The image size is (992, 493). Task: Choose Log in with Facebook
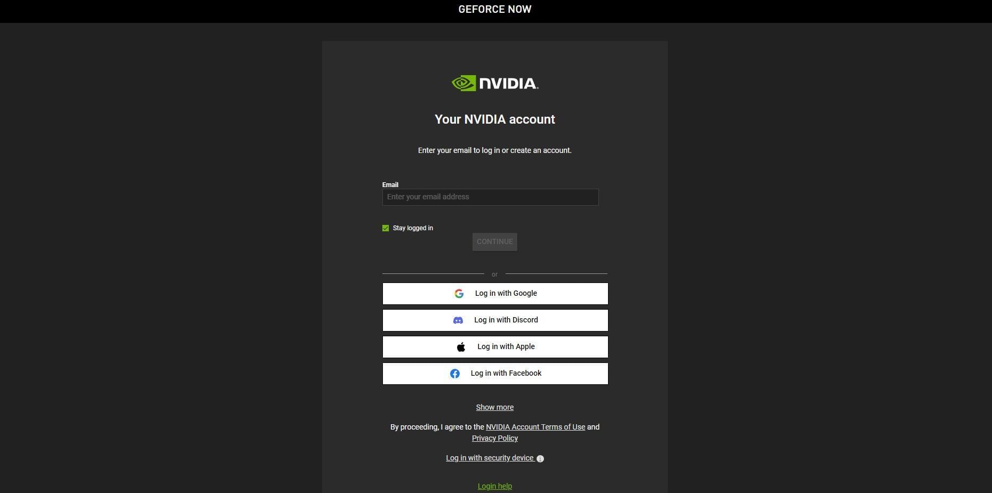point(495,373)
